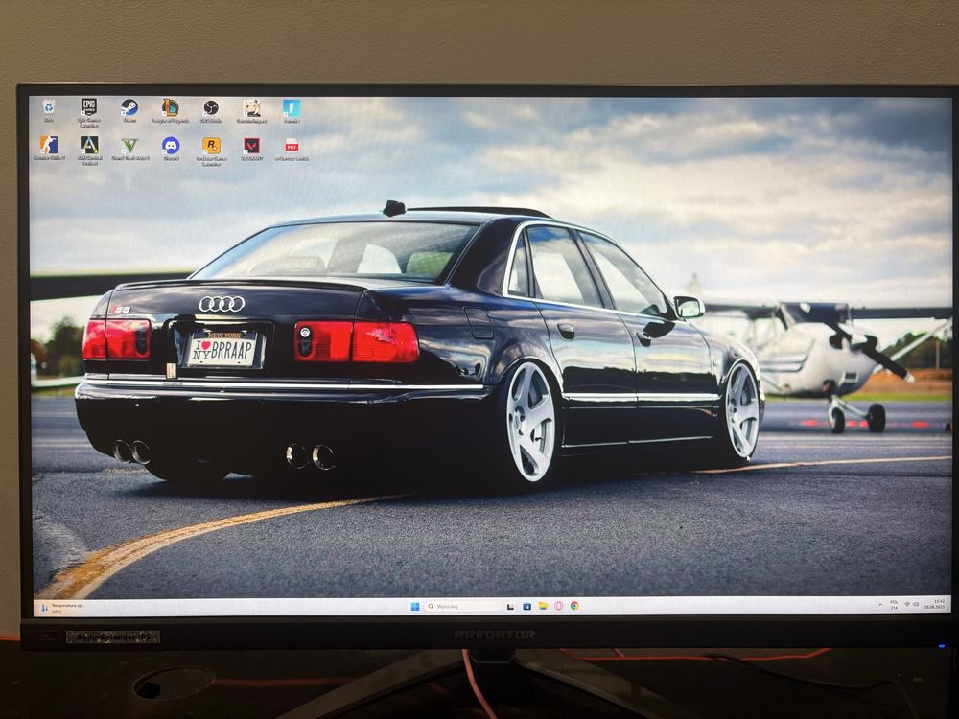This screenshot has height=719, width=959.
Task: Open the PDF file on desktop
Action: tap(292, 149)
